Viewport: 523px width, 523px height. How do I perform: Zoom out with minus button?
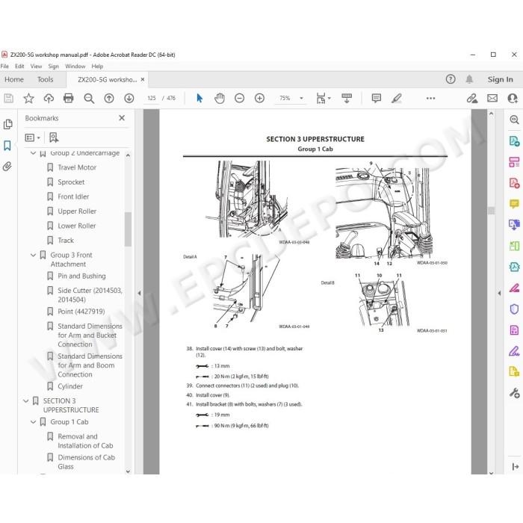tap(240, 98)
